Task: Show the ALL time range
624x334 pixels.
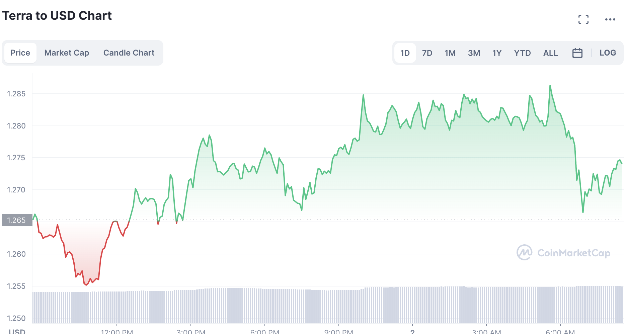Action: (550, 53)
